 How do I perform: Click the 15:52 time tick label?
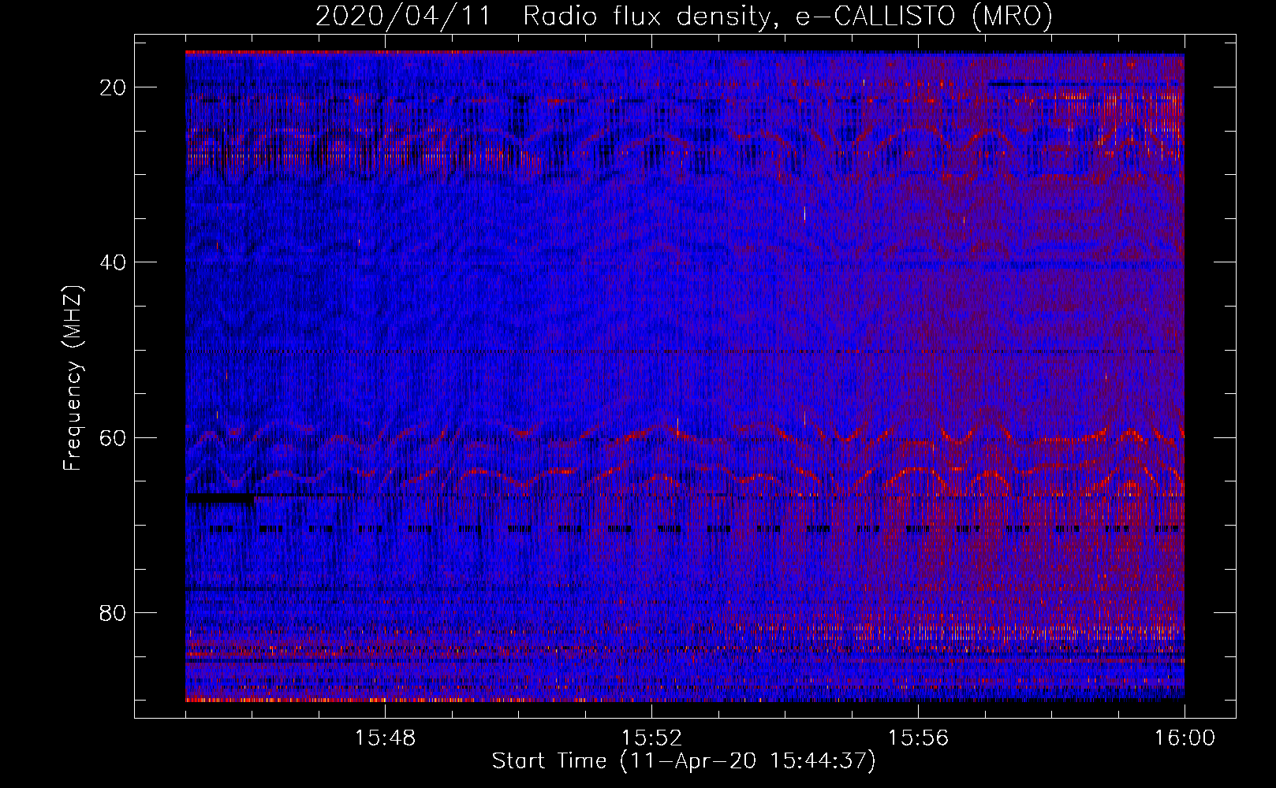pos(651,738)
